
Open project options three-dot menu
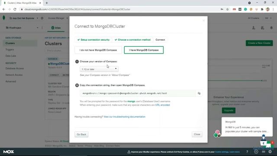[42, 28]
